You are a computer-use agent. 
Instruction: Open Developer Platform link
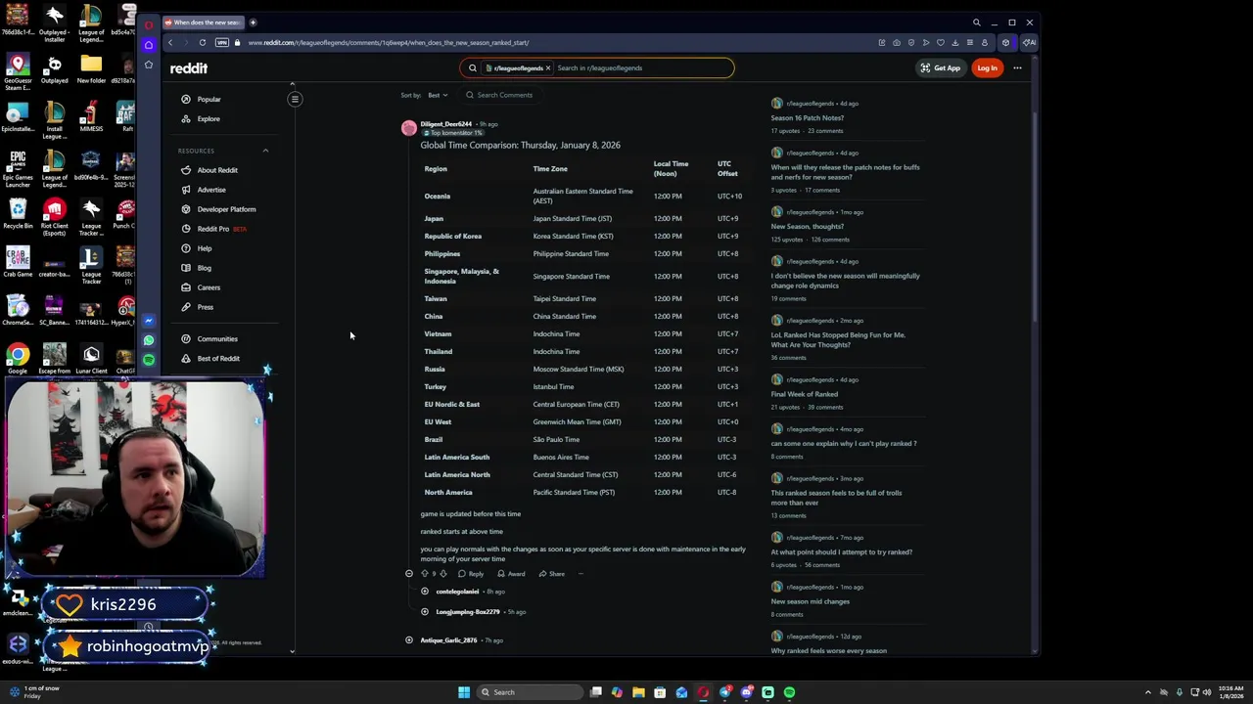tap(218, 209)
